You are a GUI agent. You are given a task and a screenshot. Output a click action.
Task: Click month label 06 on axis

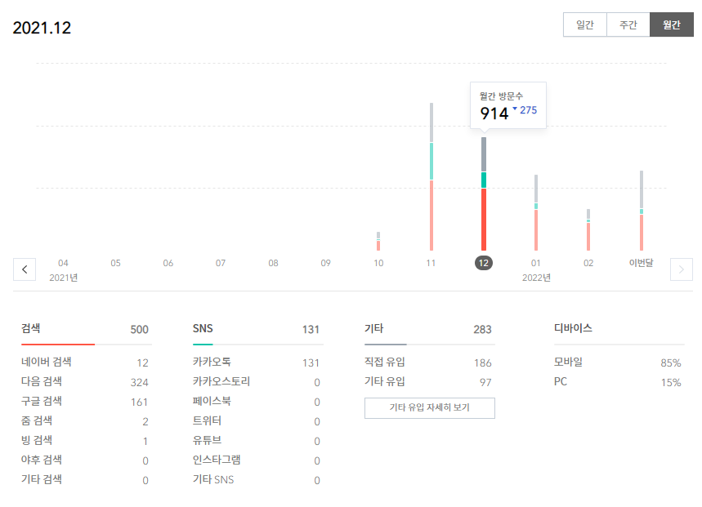coord(168,263)
